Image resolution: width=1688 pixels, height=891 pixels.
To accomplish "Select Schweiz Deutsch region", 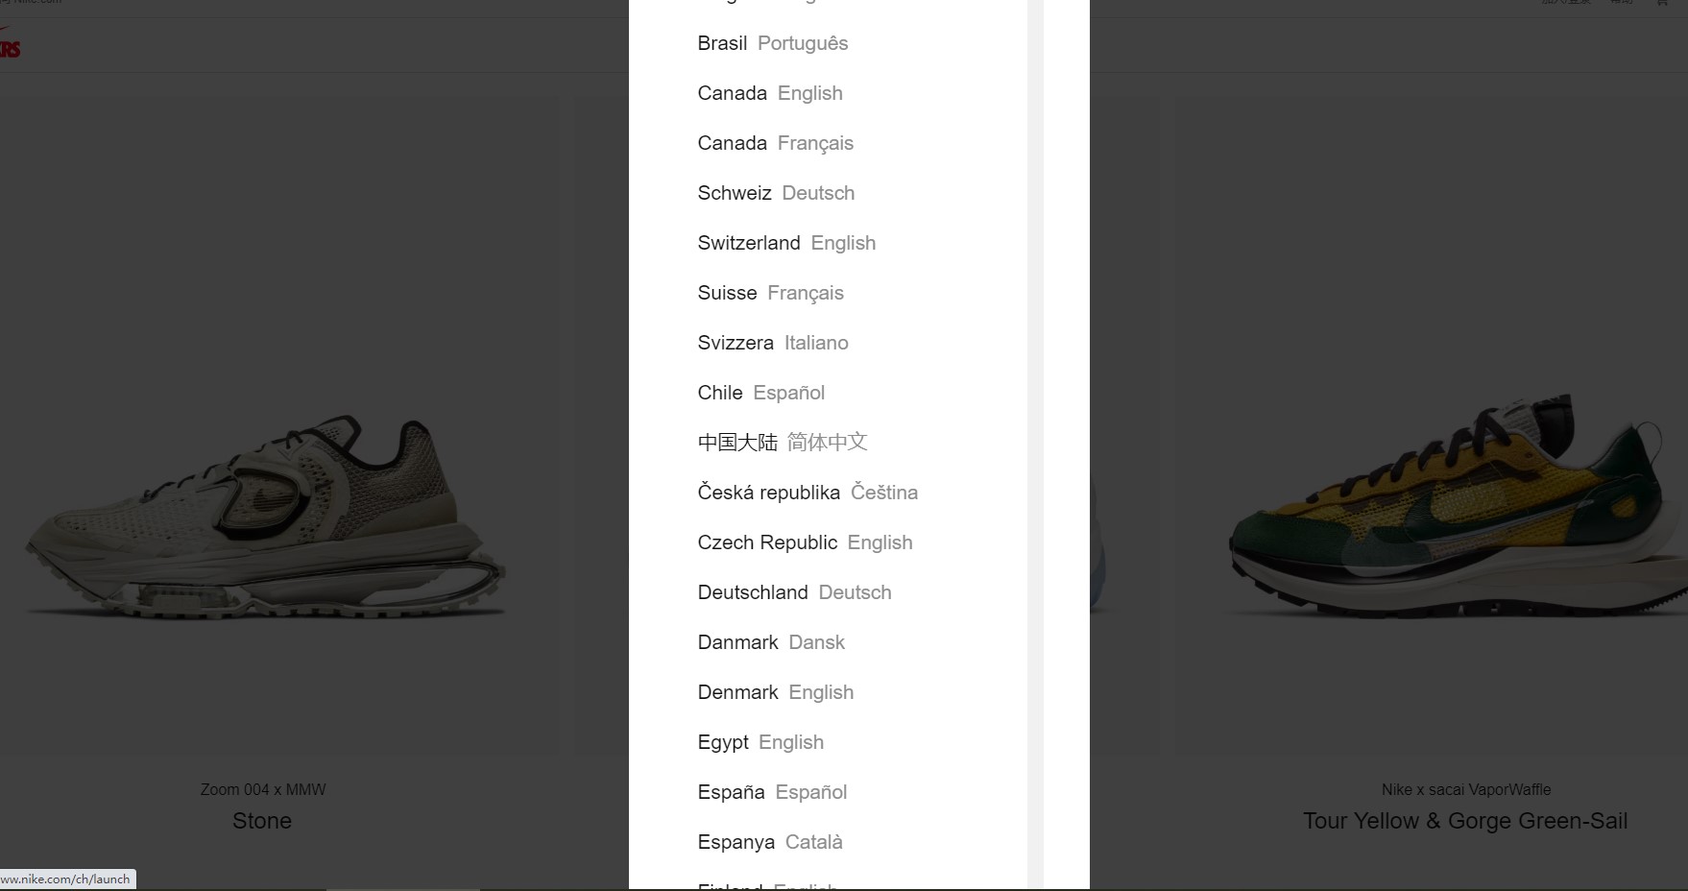I will point(776,193).
